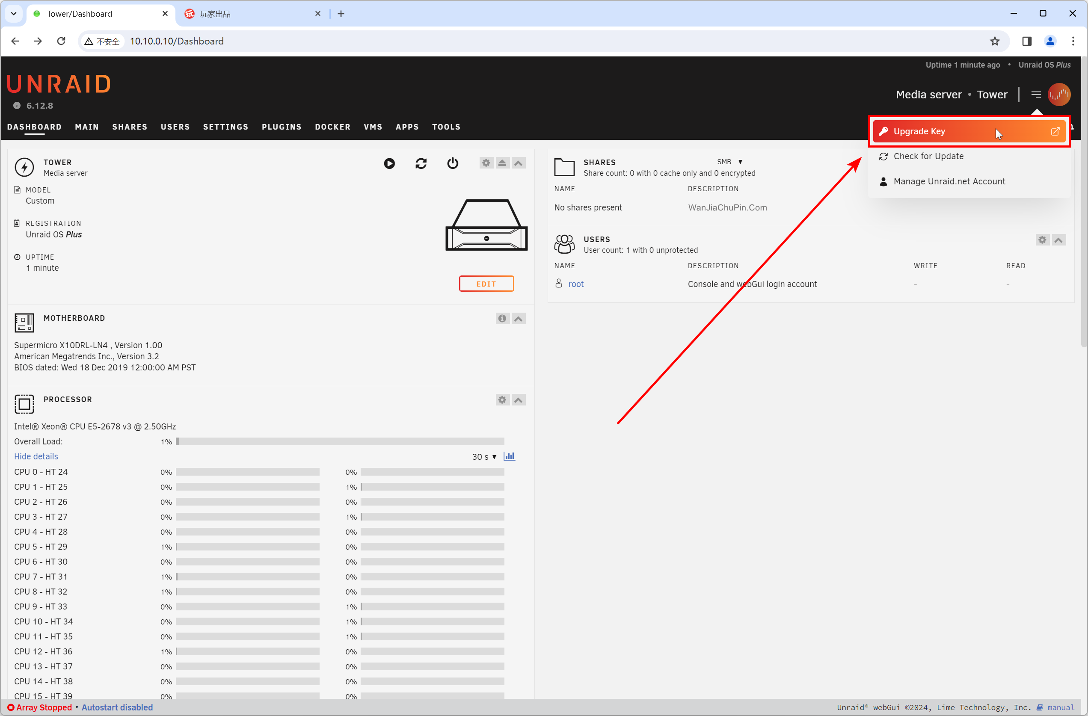Open the 30 s interval dropdown
1088x716 pixels.
coord(484,457)
